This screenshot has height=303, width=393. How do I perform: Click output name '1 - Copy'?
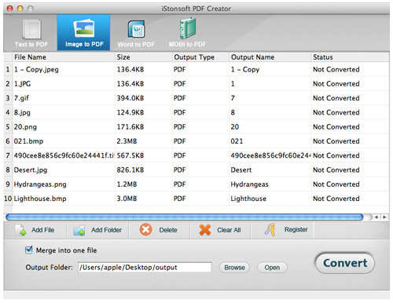(x=245, y=69)
